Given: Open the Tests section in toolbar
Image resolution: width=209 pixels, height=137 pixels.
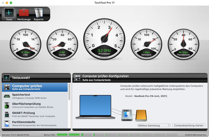Looking at the screenshot, I should point(9,14).
